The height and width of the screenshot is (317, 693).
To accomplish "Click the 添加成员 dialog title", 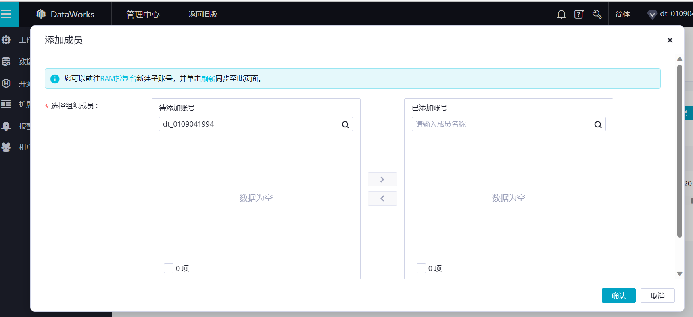I will pos(63,40).
